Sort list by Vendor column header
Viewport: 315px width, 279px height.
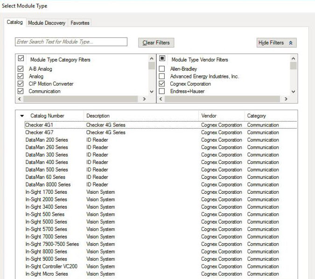(209, 116)
